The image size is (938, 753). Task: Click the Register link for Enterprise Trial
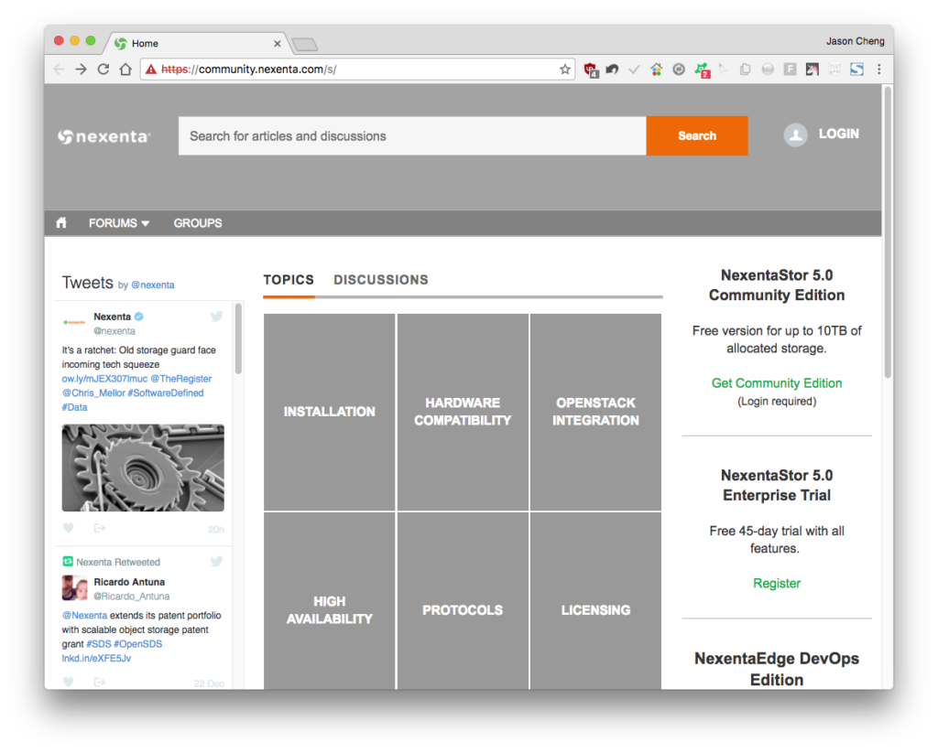pos(777,583)
